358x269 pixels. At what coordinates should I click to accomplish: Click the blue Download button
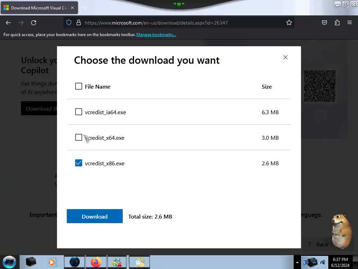94,216
